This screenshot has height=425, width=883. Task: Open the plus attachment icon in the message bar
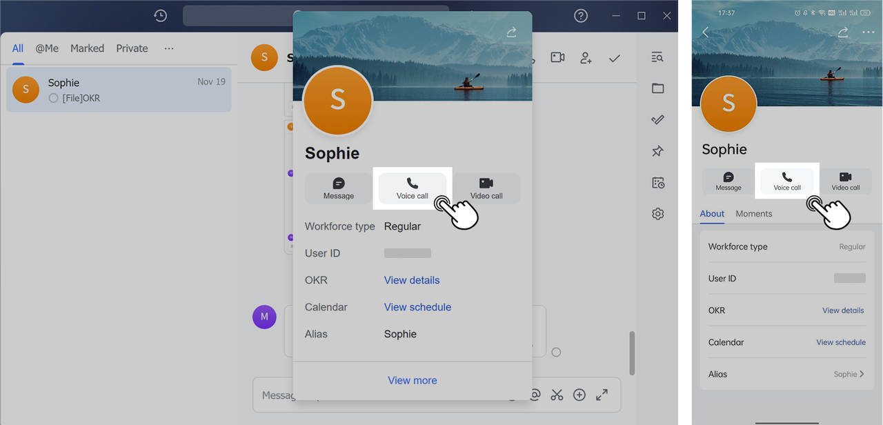coord(579,395)
